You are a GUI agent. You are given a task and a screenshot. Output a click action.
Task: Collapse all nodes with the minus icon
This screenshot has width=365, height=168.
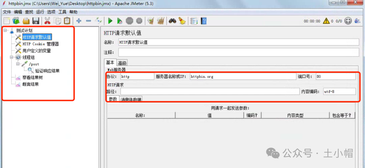(88, 21)
